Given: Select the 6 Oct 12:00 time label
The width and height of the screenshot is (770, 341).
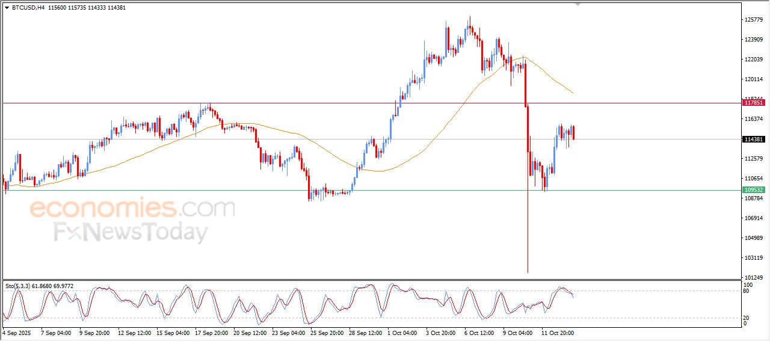Looking at the screenshot, I should (x=478, y=333).
